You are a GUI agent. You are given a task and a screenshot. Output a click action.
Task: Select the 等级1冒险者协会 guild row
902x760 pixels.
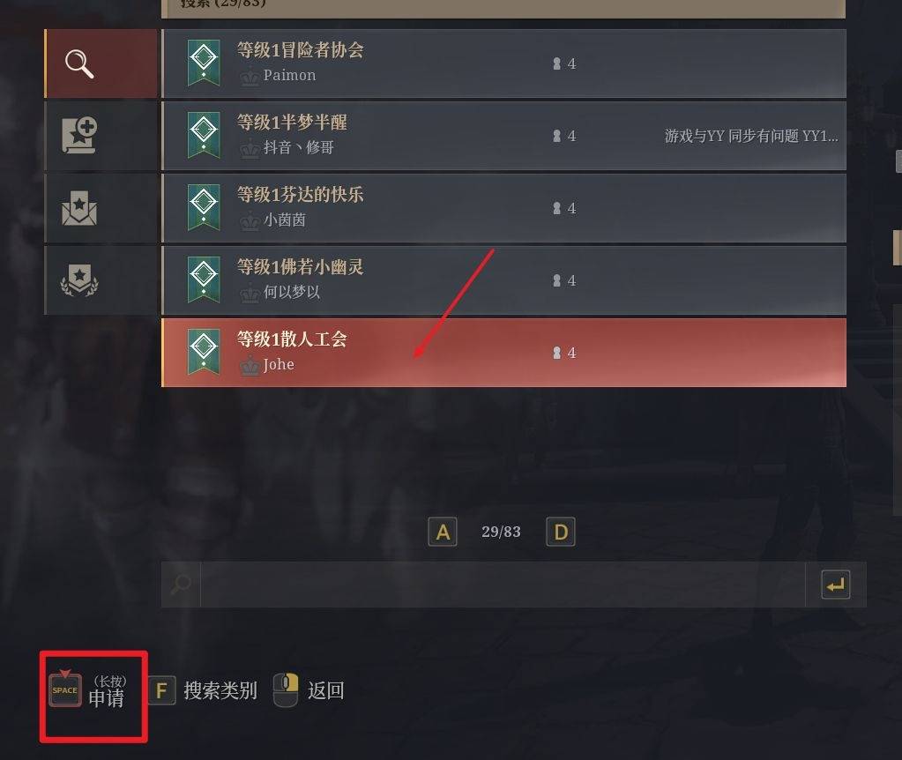point(504,63)
